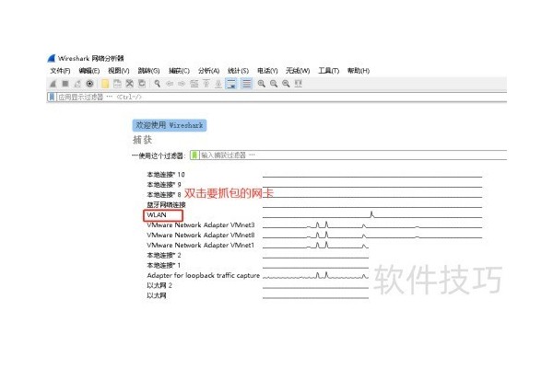Image resolution: width=553 pixels, height=368 pixels.
Task: Select the 本地连接* 10 interface
Action: (166, 174)
